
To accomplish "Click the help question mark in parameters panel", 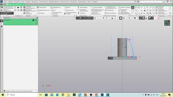I will pos(33,20).
